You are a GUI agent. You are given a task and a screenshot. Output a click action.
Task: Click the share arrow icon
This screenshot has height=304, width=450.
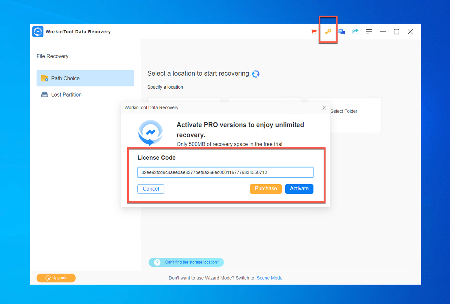point(355,32)
